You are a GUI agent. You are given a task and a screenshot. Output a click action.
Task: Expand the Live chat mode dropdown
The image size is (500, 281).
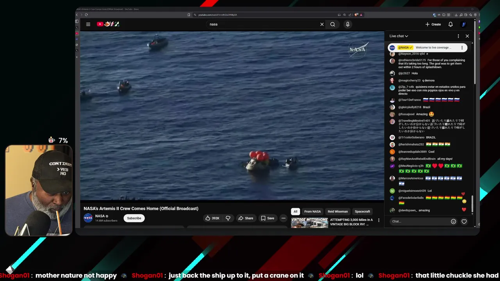(x=398, y=36)
